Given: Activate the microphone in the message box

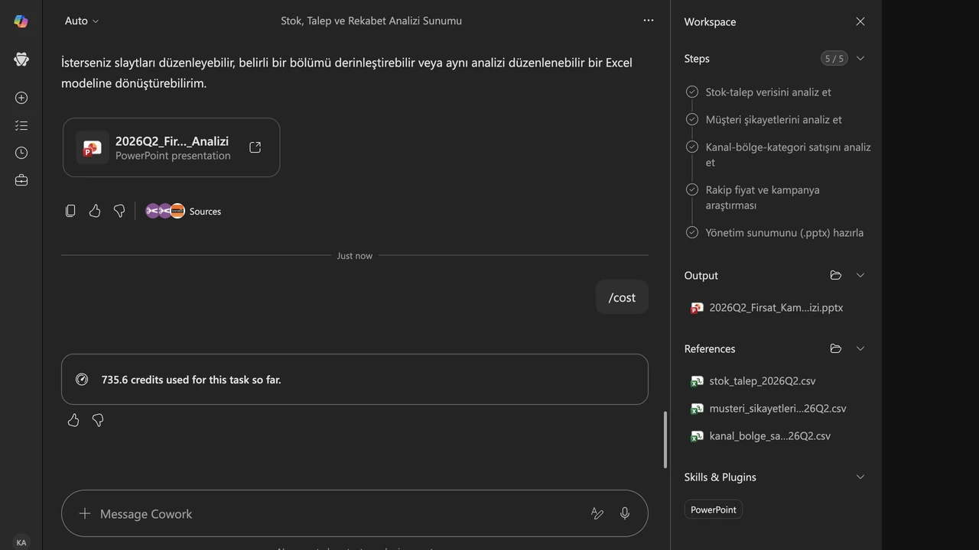Looking at the screenshot, I should point(625,513).
